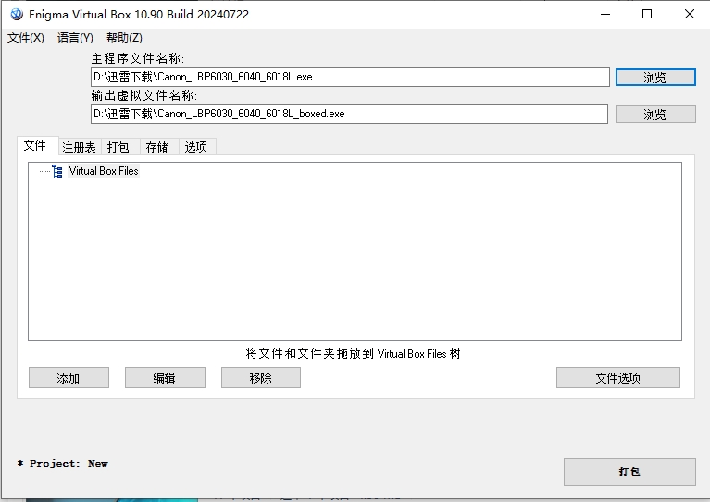Viewport: 710px width, 502px height.
Task: Click the 移除 button
Action: click(261, 377)
